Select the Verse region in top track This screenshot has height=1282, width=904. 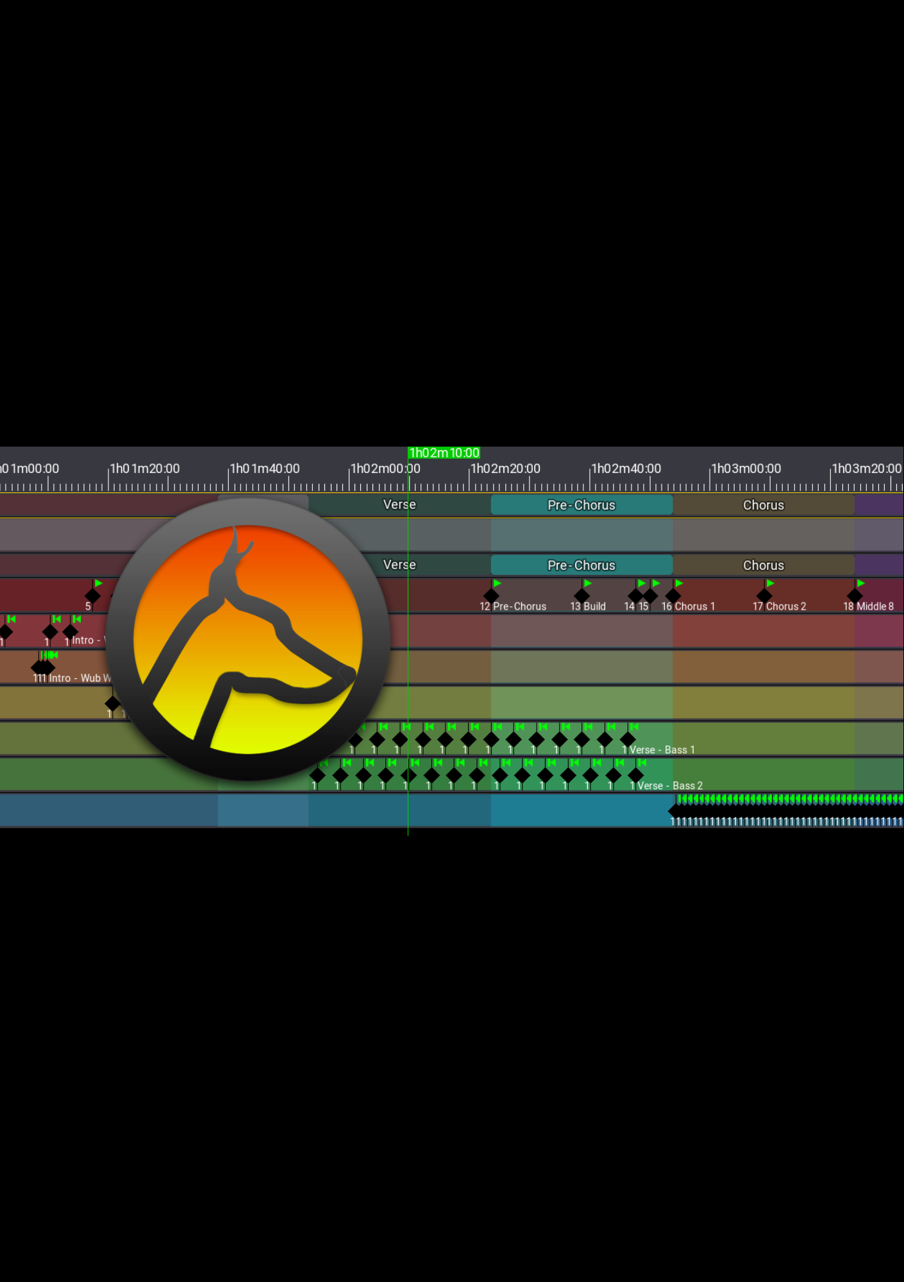399,504
